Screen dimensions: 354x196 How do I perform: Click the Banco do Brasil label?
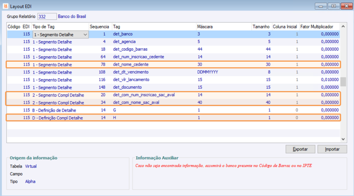[x=72, y=16]
